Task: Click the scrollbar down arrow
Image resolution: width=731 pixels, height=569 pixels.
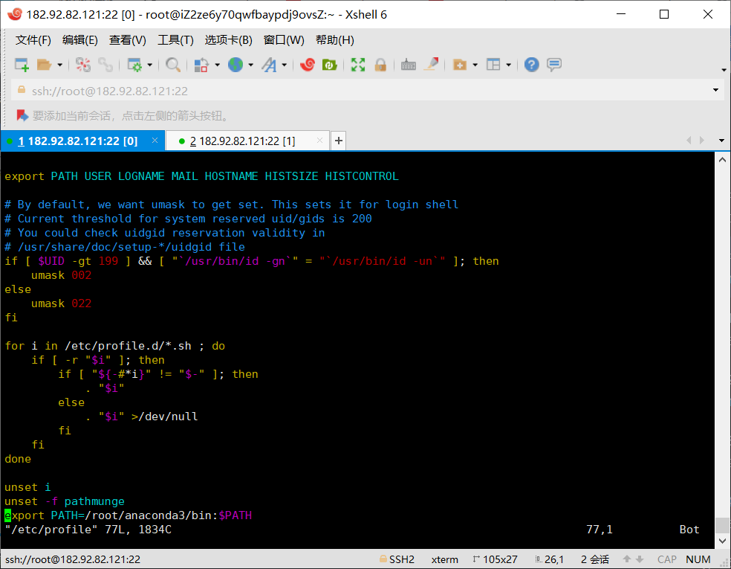Action: 721,541
